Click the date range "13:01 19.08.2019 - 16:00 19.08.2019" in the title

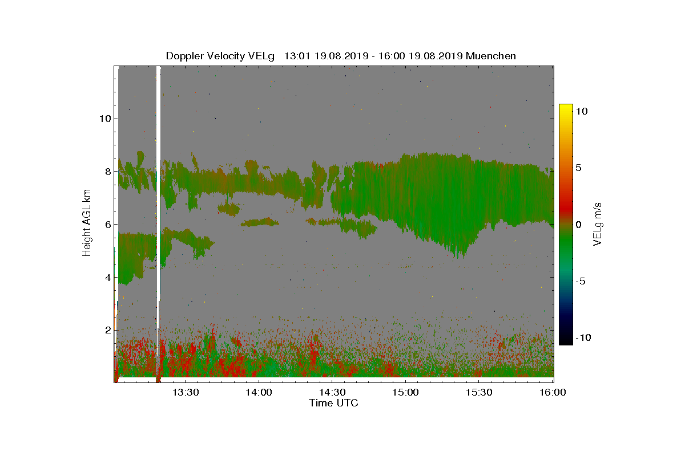click(x=373, y=56)
